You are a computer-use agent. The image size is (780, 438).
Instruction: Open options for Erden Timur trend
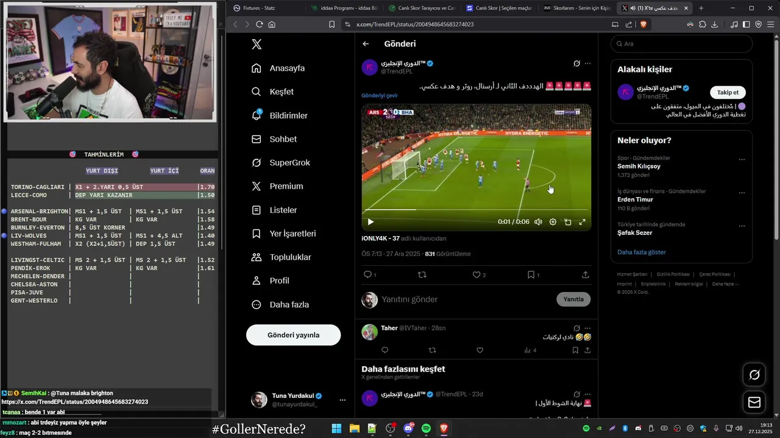point(742,193)
